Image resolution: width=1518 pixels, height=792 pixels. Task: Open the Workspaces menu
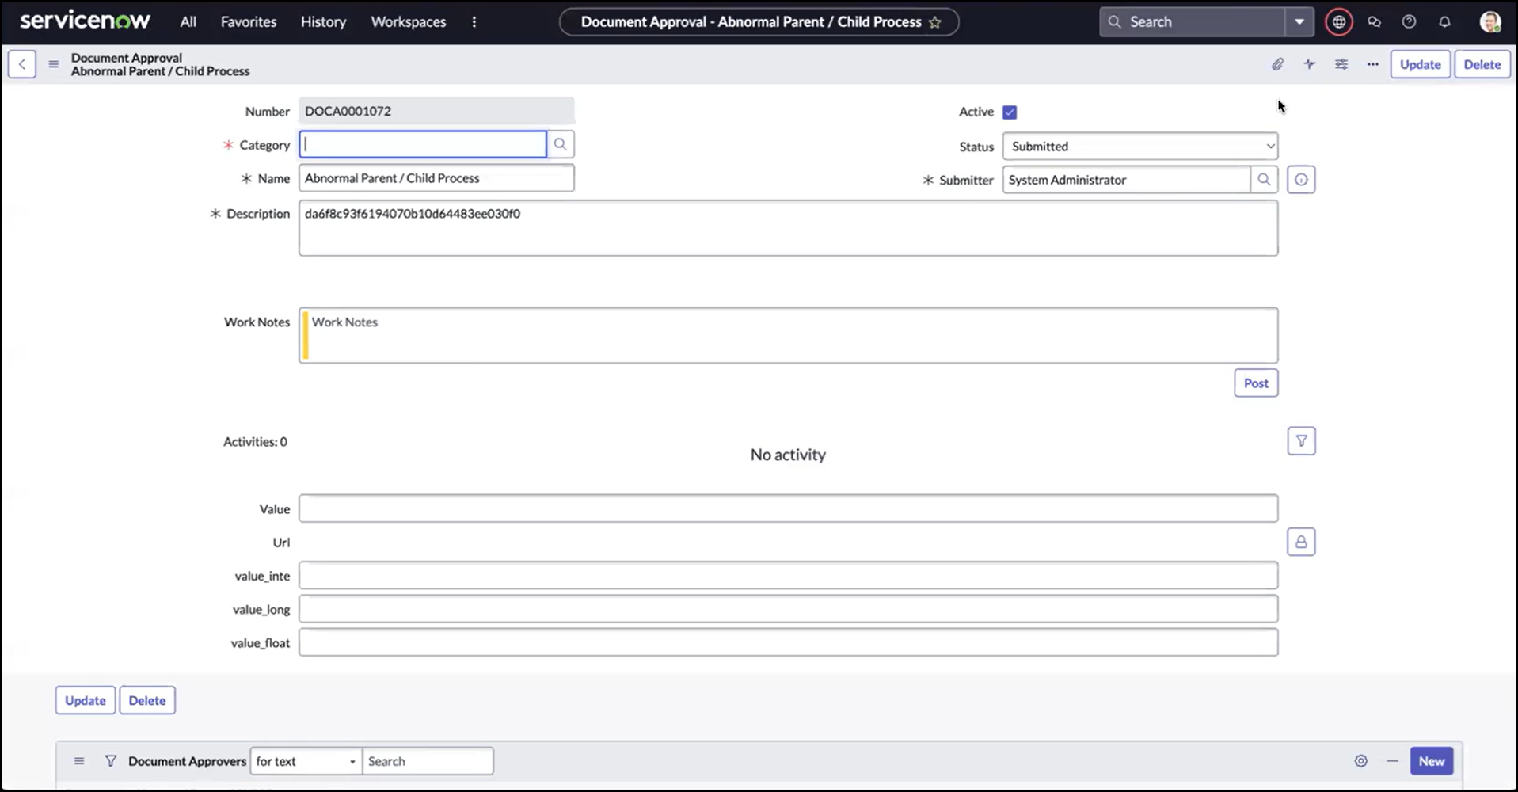coord(408,22)
